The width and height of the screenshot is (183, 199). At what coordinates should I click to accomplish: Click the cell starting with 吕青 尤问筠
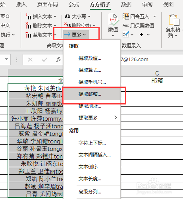point(36,194)
